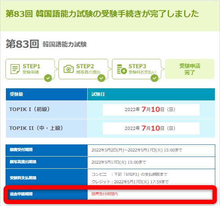Open the STEP1 受験申請 step box
This screenshot has width=220, height=206.
click(30, 69)
